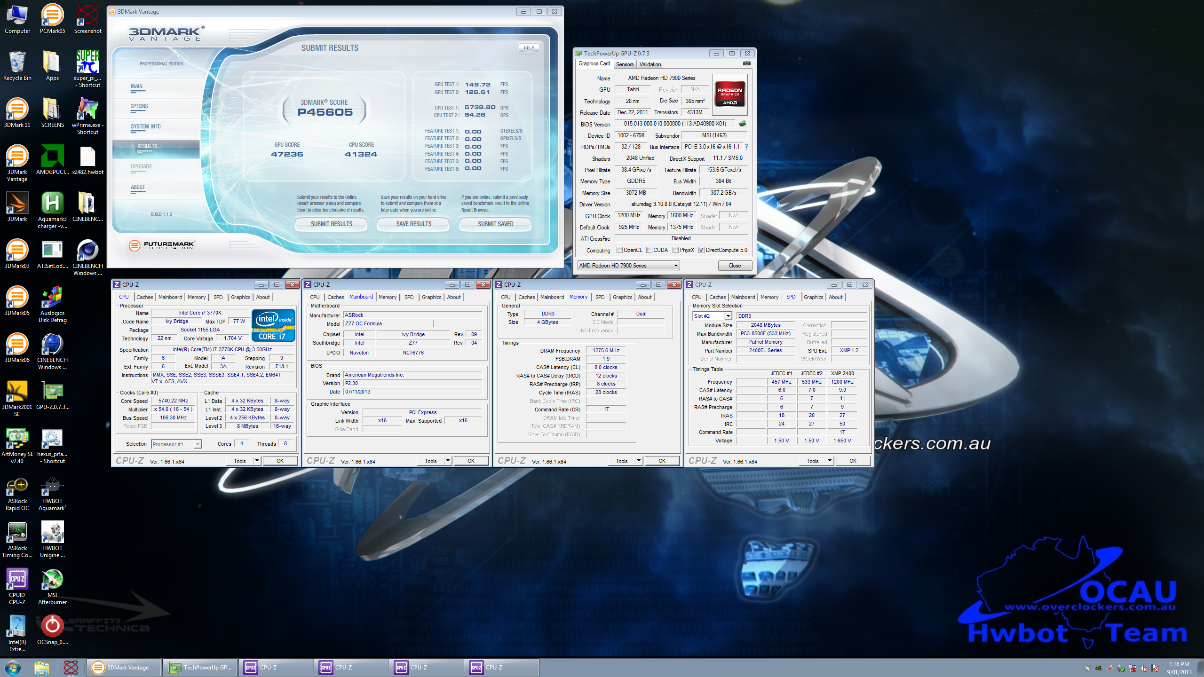Switch to Validation tab in GPU-Z
The image size is (1204, 677).
click(x=650, y=64)
